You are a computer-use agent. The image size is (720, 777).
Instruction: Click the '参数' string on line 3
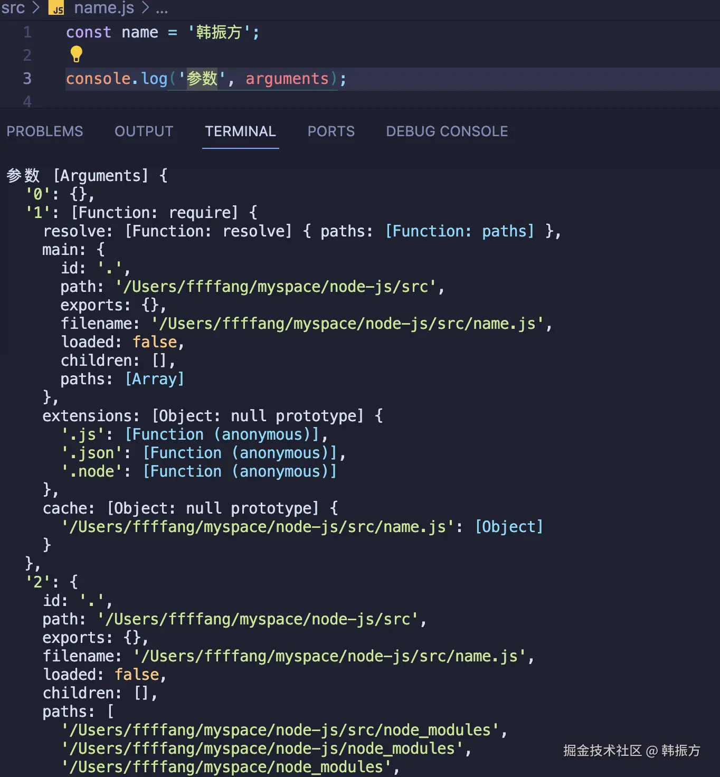coord(202,79)
